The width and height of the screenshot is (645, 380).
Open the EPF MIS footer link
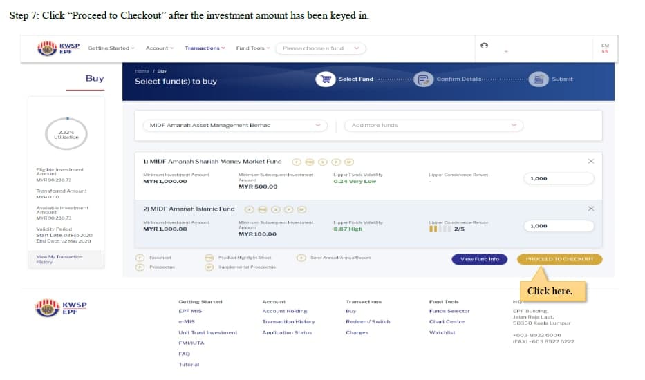coord(190,311)
